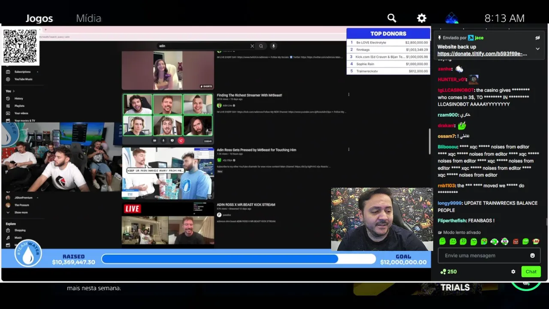Click the fundraiser progress bar
549x309 pixels.
coord(238,259)
